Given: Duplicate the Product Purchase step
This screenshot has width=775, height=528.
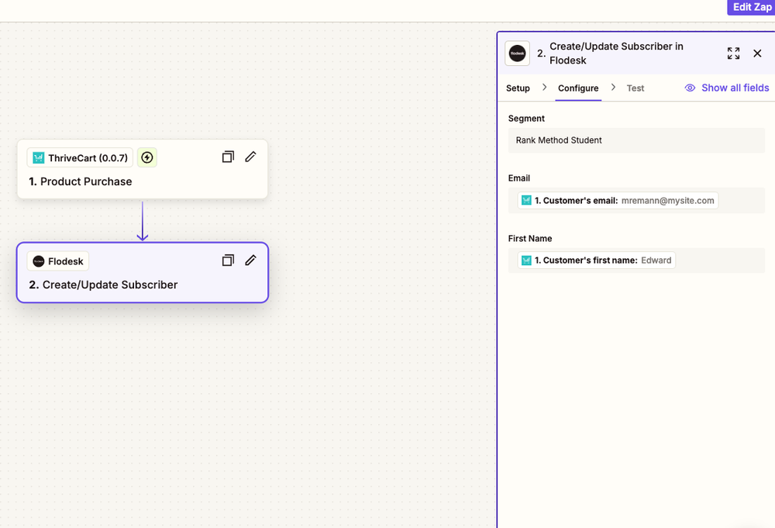Looking at the screenshot, I should pos(228,157).
